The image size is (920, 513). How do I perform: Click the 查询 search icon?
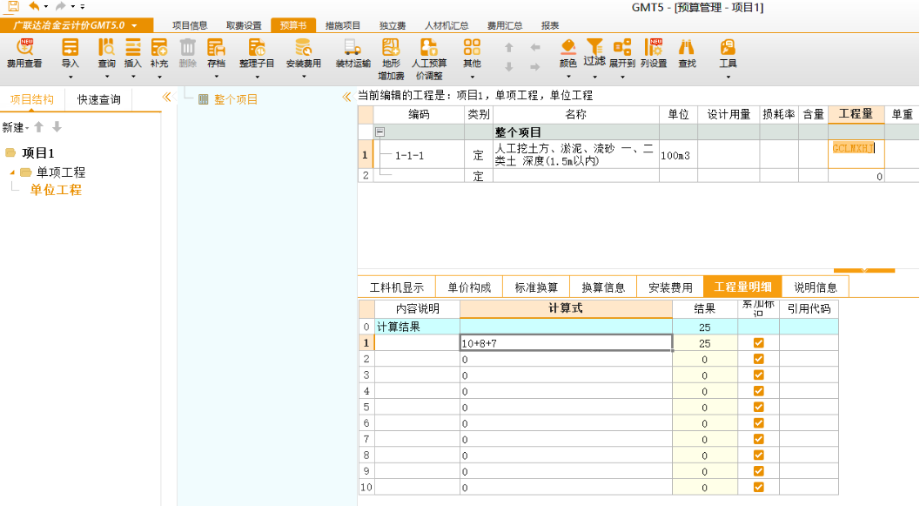106,48
